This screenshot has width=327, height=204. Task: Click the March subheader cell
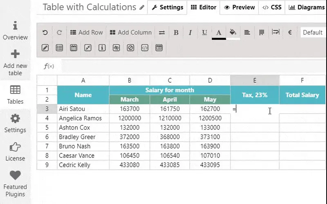130,100
